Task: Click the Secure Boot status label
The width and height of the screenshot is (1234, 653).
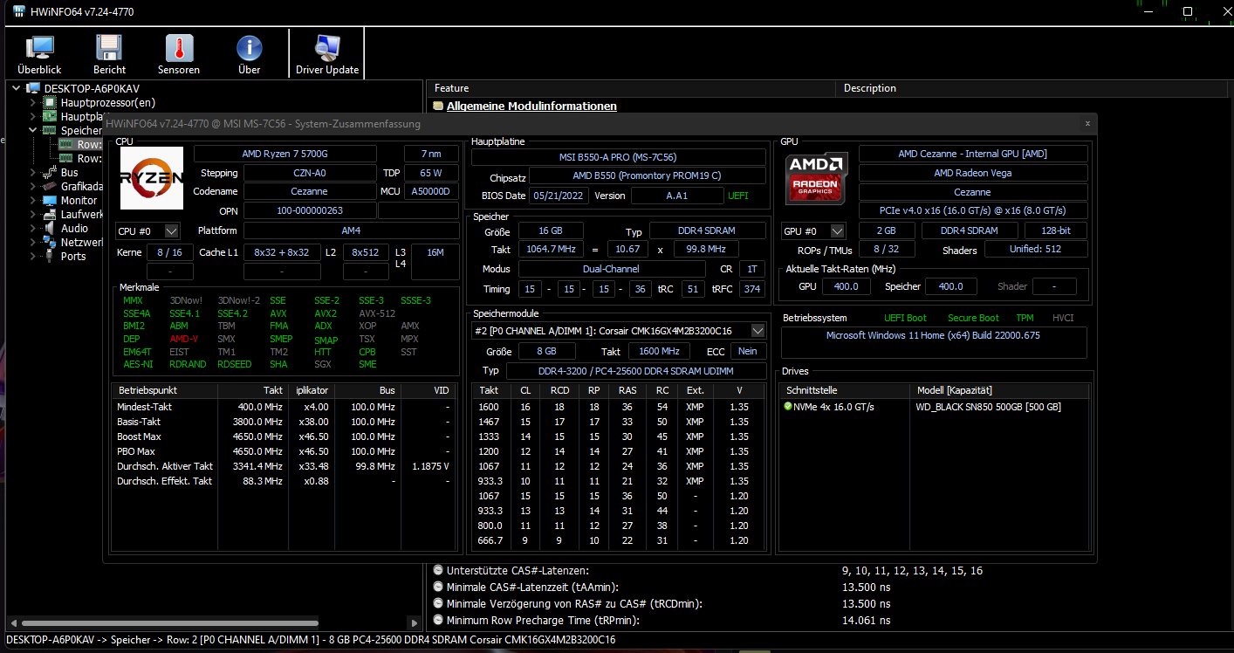Action: click(x=973, y=318)
